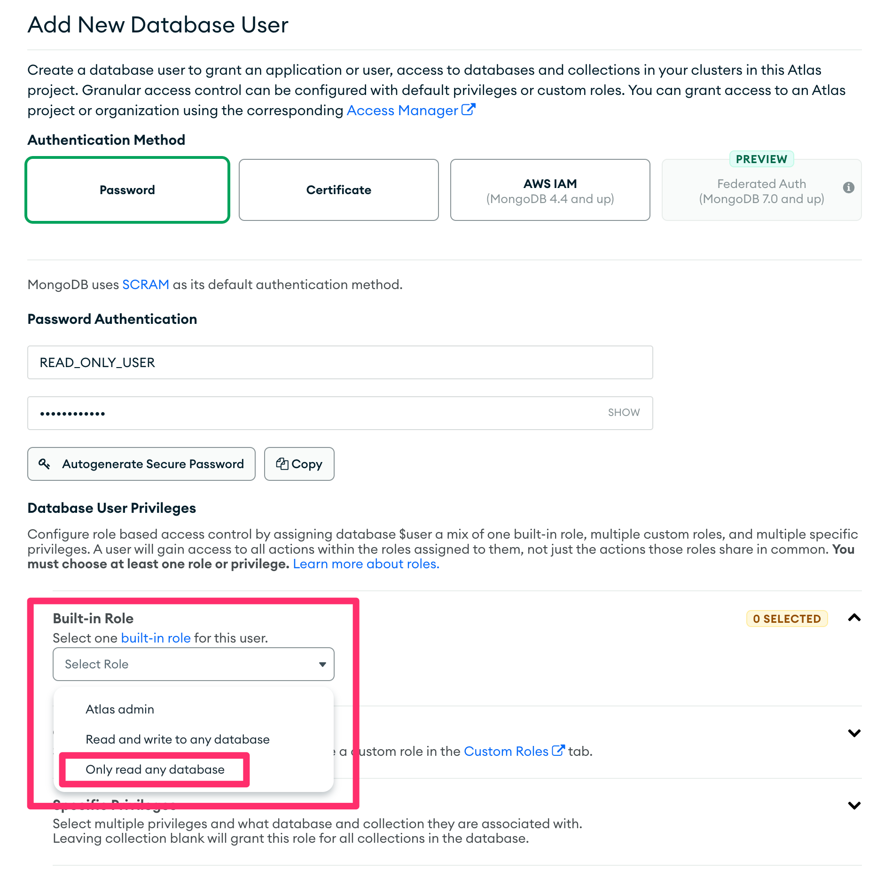Collapse the Built-in Role section with its chevron
This screenshot has width=892, height=878.
point(854,618)
